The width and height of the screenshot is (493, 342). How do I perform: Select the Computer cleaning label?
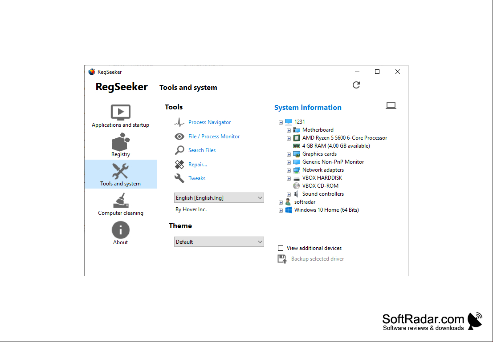(120, 213)
